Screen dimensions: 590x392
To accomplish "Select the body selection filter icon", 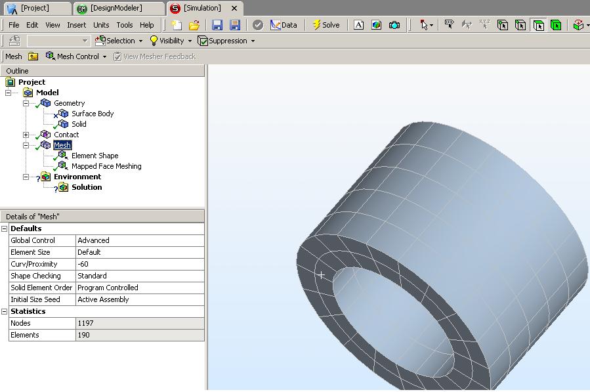I will [x=556, y=25].
